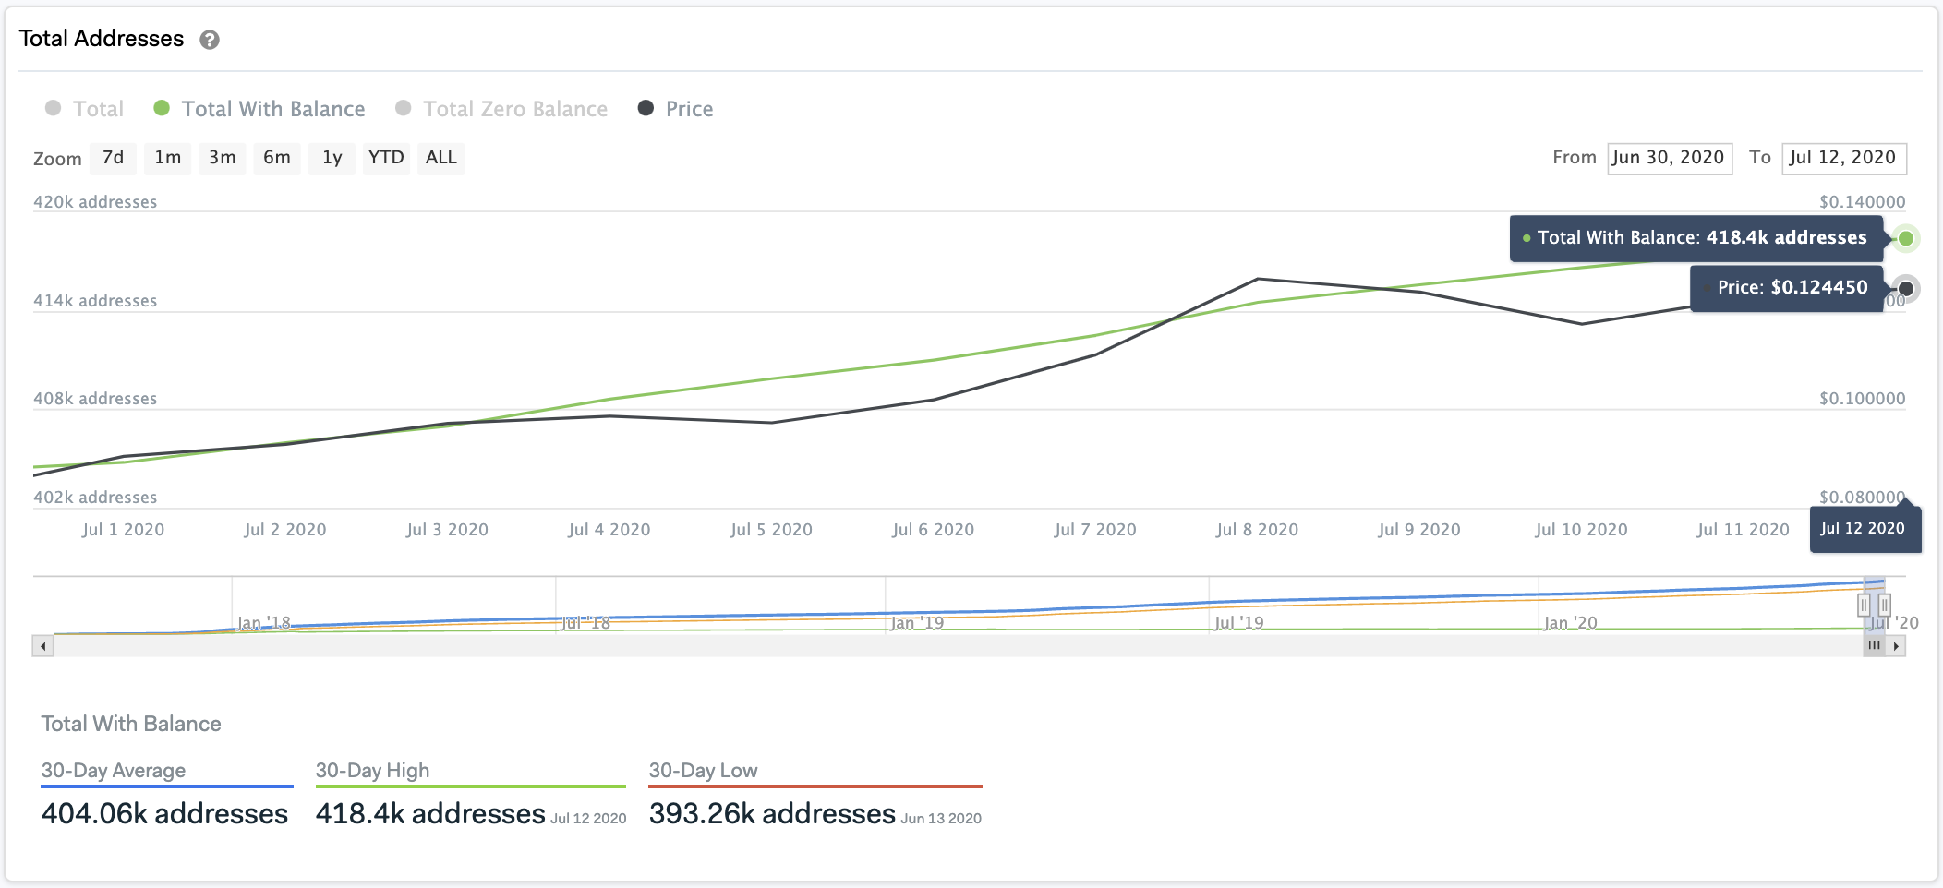This screenshot has height=888, width=1943.
Task: Click the green Total With Balance data point
Action: tap(1906, 239)
